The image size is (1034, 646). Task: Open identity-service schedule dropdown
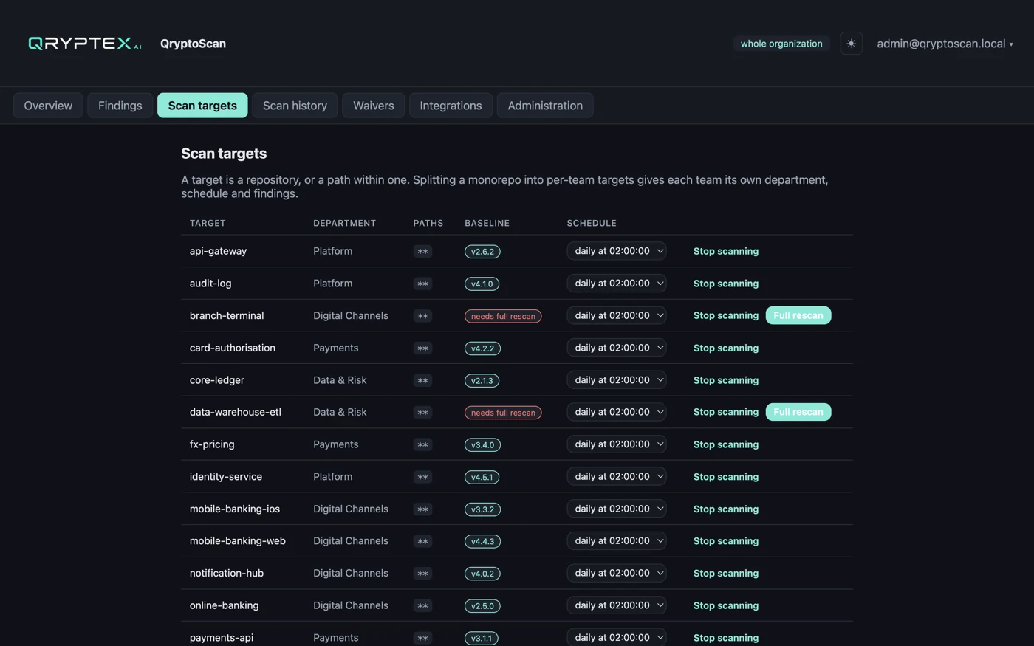pyautogui.click(x=617, y=477)
